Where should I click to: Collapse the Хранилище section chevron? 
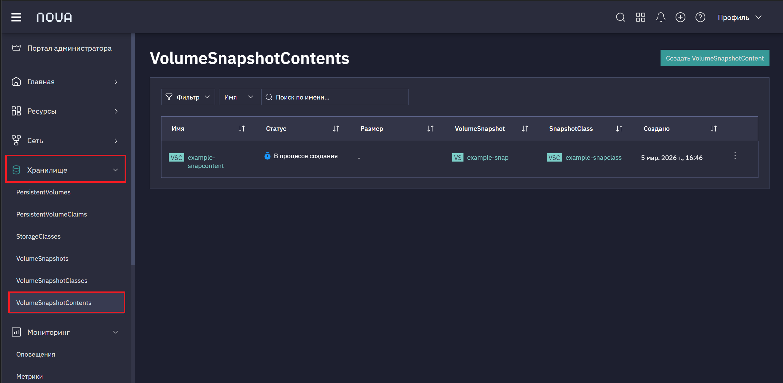coord(116,170)
